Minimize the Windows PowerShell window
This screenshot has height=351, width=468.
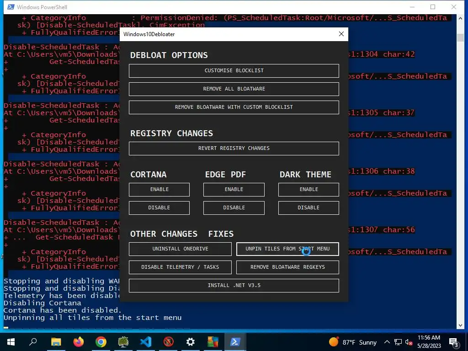pyautogui.click(x=412, y=7)
